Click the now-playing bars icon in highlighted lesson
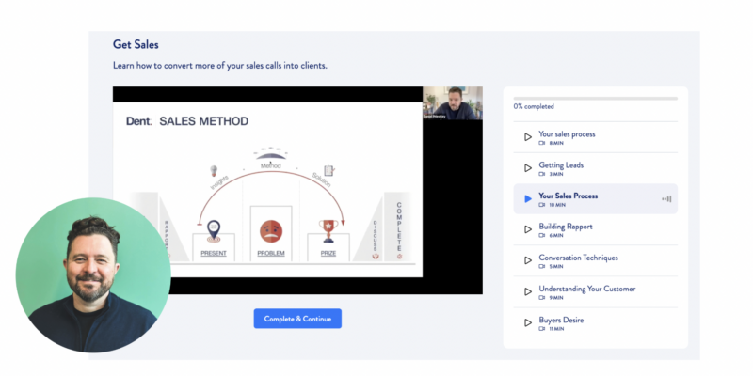 point(666,199)
